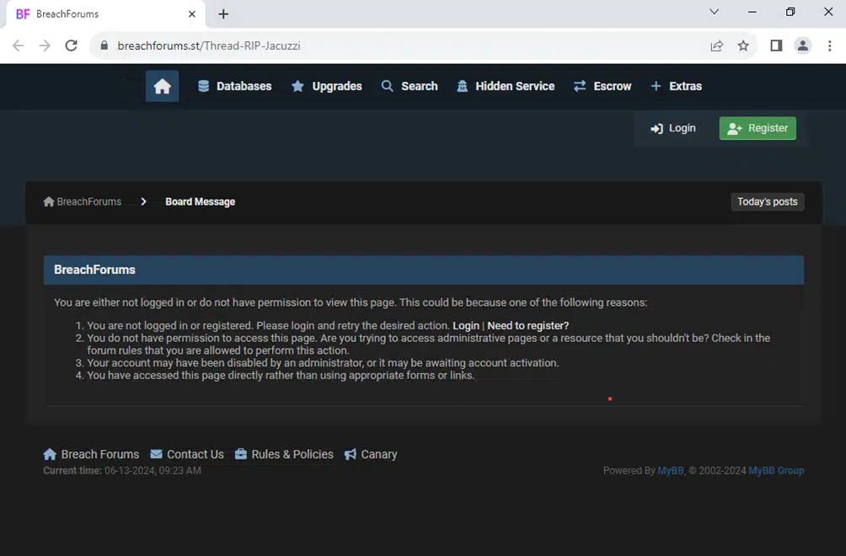This screenshot has height=556, width=846.
Task: Click the Home icon in navigation bar
Action: (x=162, y=86)
